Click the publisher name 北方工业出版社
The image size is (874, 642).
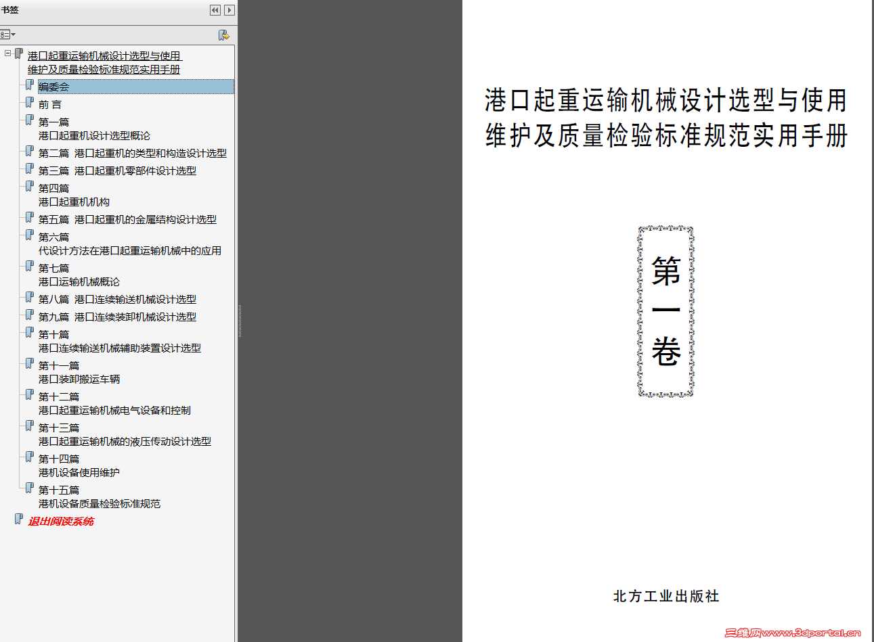(666, 596)
